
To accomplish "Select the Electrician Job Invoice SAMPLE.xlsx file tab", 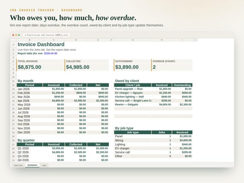I will 46,35.
